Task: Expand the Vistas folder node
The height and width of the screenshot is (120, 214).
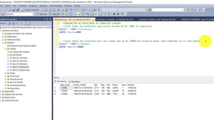Action: click(5, 73)
